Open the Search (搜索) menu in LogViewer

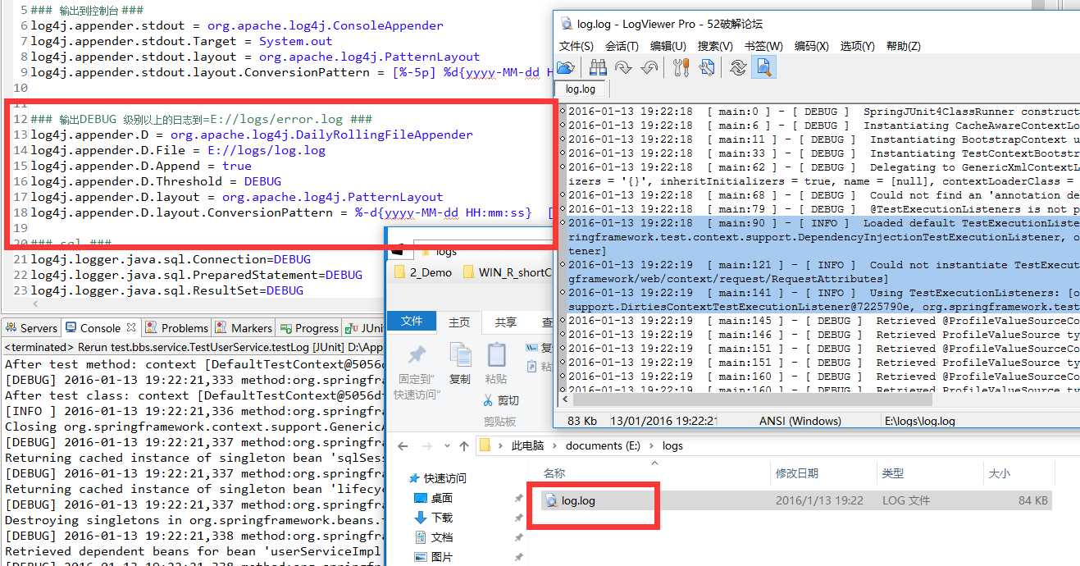pos(715,46)
